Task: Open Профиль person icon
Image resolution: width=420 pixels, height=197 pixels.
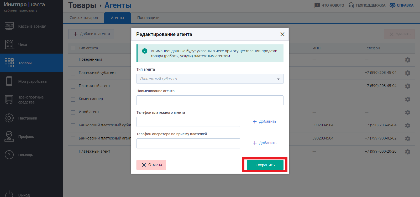Action: click(x=9, y=136)
